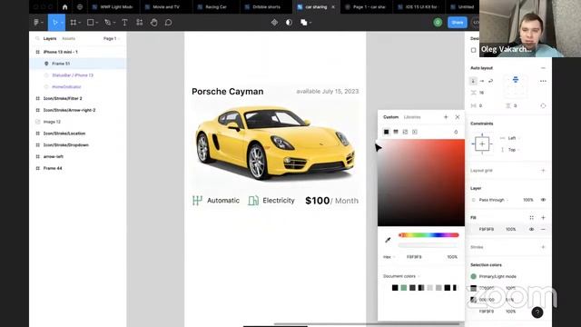Remove auto layout with the minus button
The width and height of the screenshot is (581, 327).
tap(543, 68)
